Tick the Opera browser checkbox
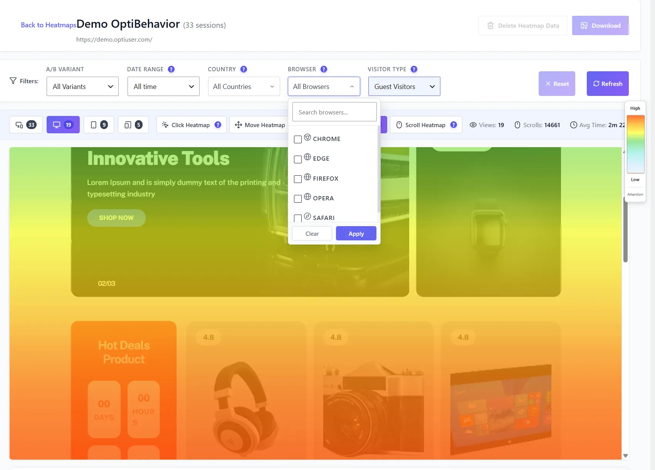Viewport: 655px width, 470px height. (297, 199)
